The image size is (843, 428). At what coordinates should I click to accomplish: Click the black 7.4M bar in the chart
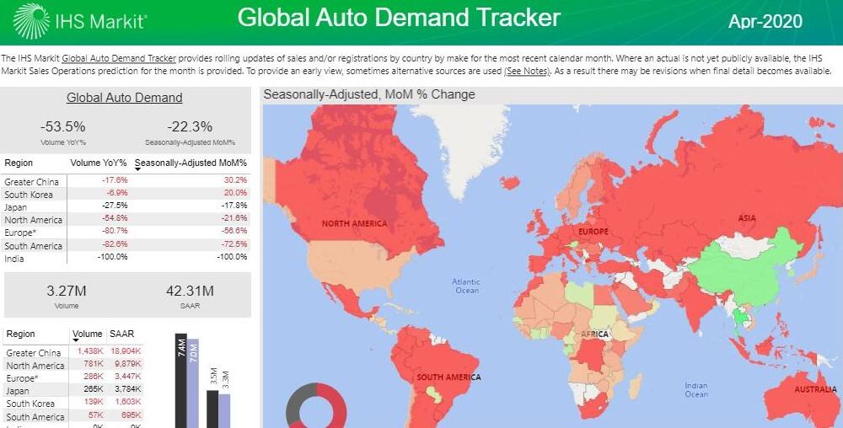click(181, 381)
